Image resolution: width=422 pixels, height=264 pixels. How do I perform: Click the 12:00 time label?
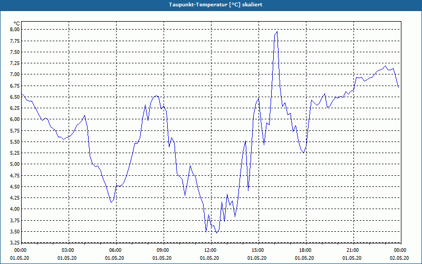[x=211, y=250]
